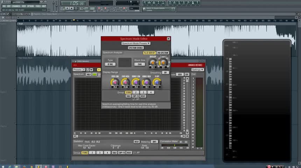Click playlist timeline position marker

(74, 20)
